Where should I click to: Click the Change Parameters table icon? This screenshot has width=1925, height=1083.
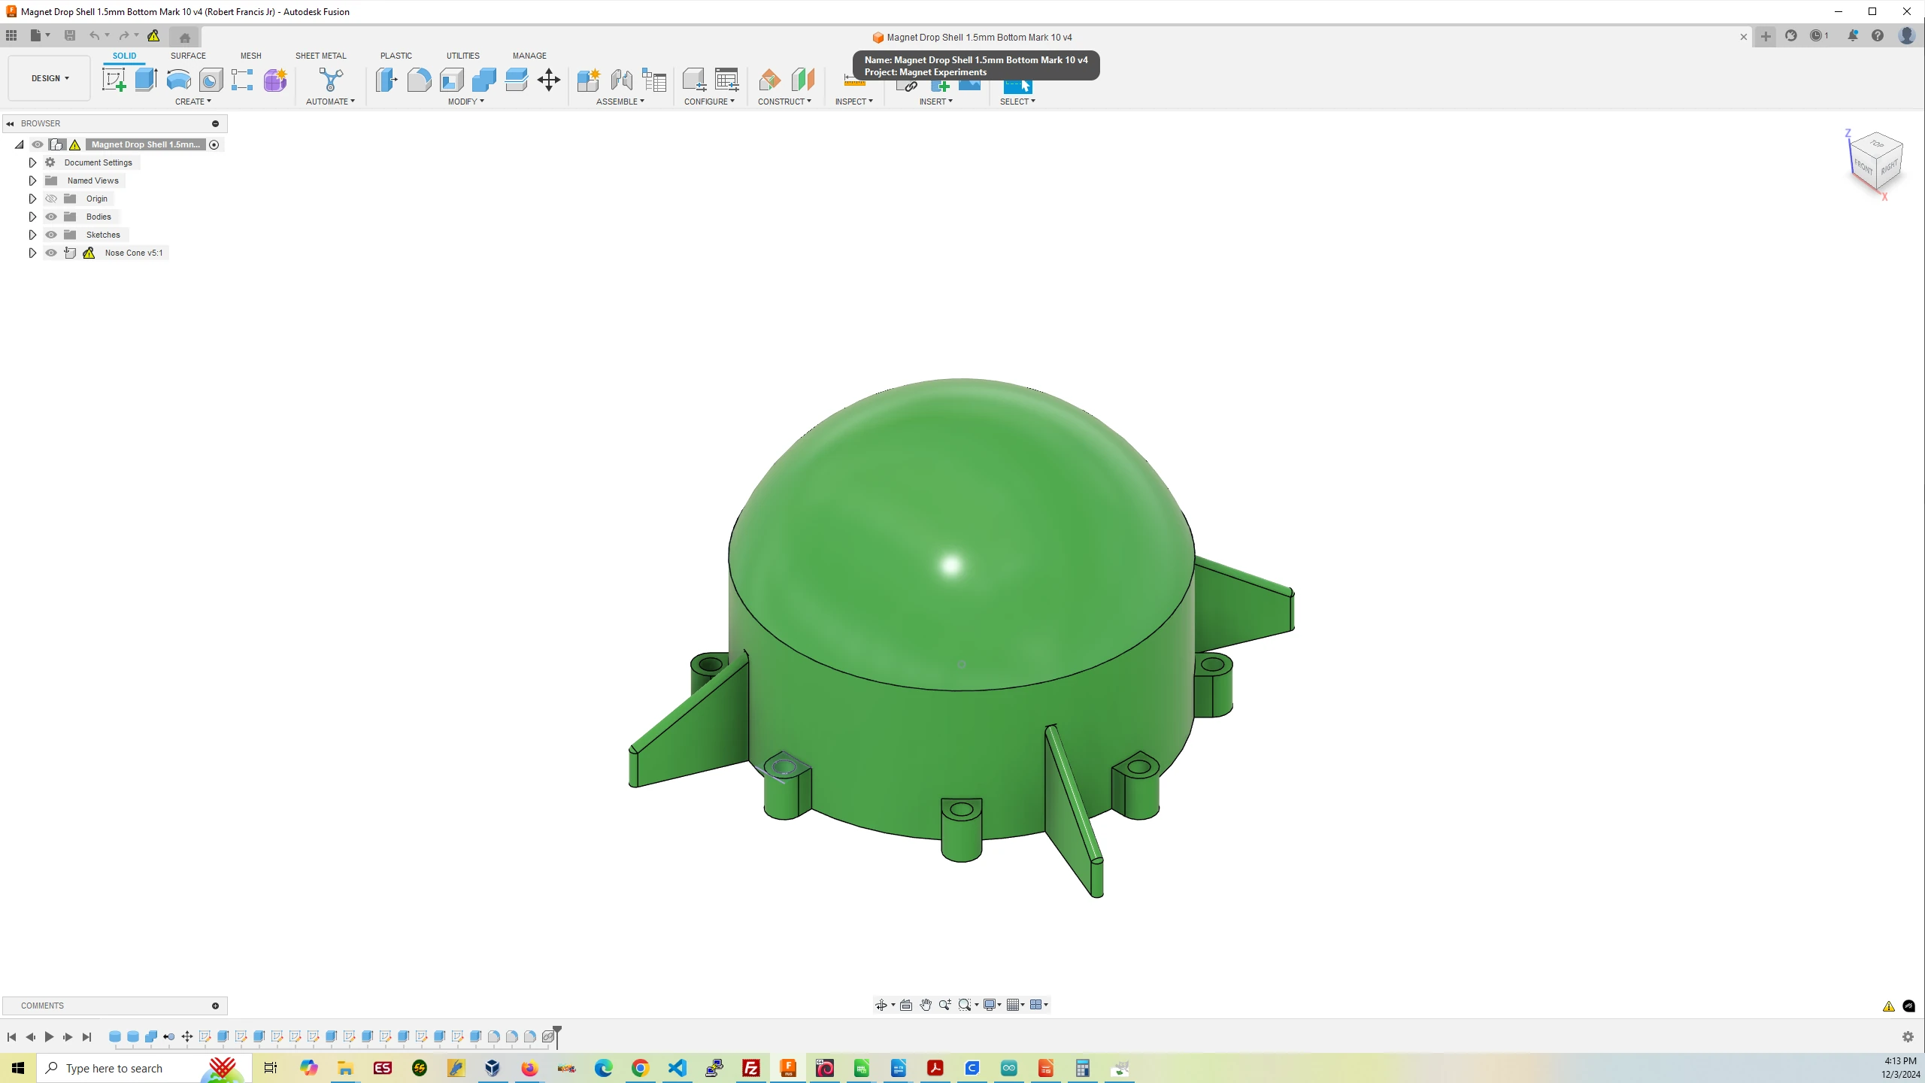pyautogui.click(x=726, y=80)
